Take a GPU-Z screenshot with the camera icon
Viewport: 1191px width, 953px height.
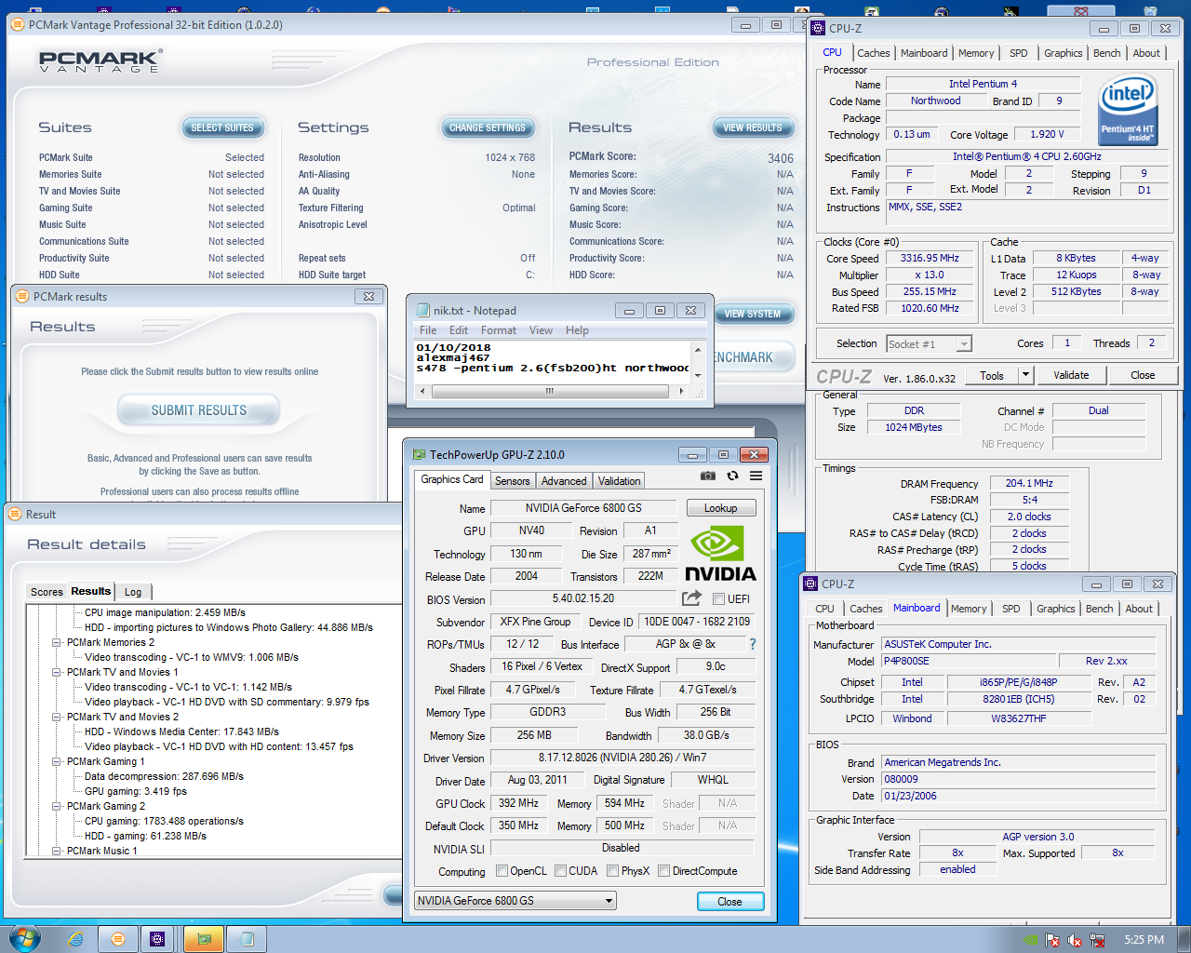click(x=708, y=476)
